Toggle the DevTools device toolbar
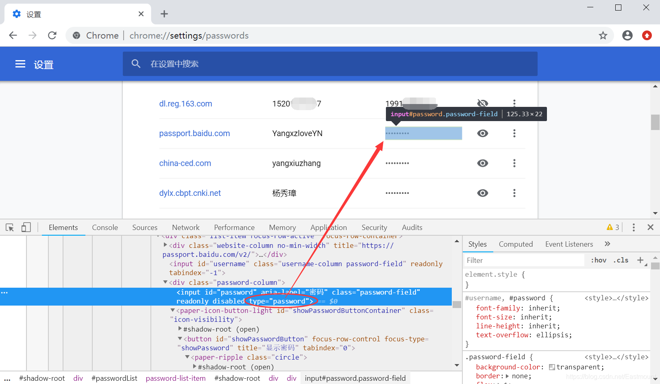 coord(26,228)
